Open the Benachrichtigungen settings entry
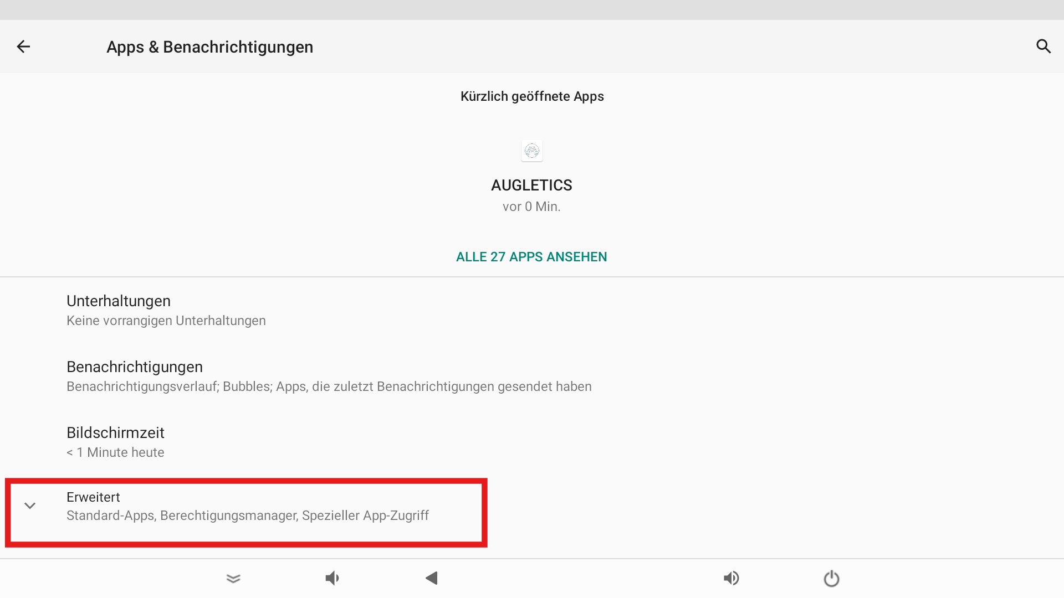The image size is (1064, 598). click(532, 376)
